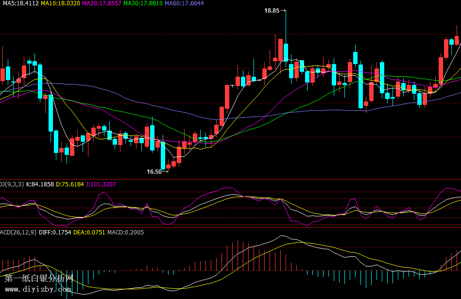Select the yellow MA10:18.0320 legend label
Viewport: 461px width, 299px height.
(60, 3)
